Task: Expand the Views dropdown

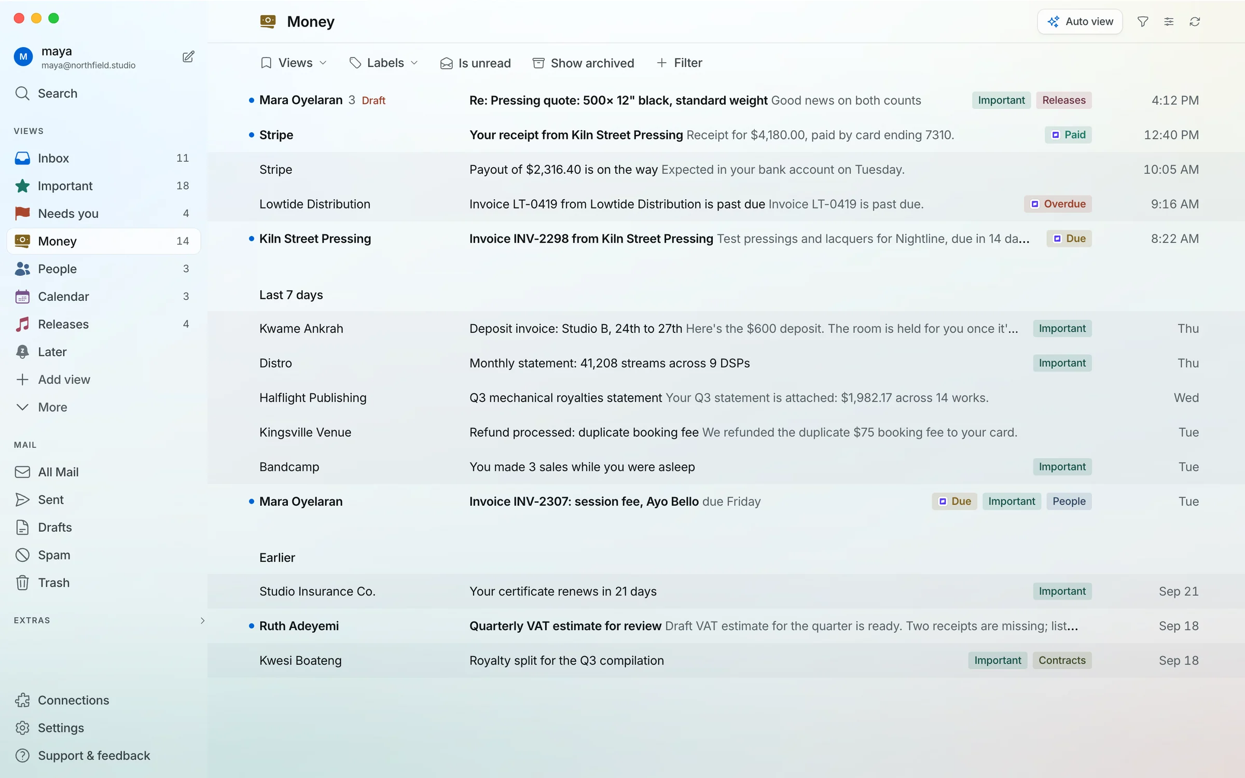Action: [x=294, y=63]
